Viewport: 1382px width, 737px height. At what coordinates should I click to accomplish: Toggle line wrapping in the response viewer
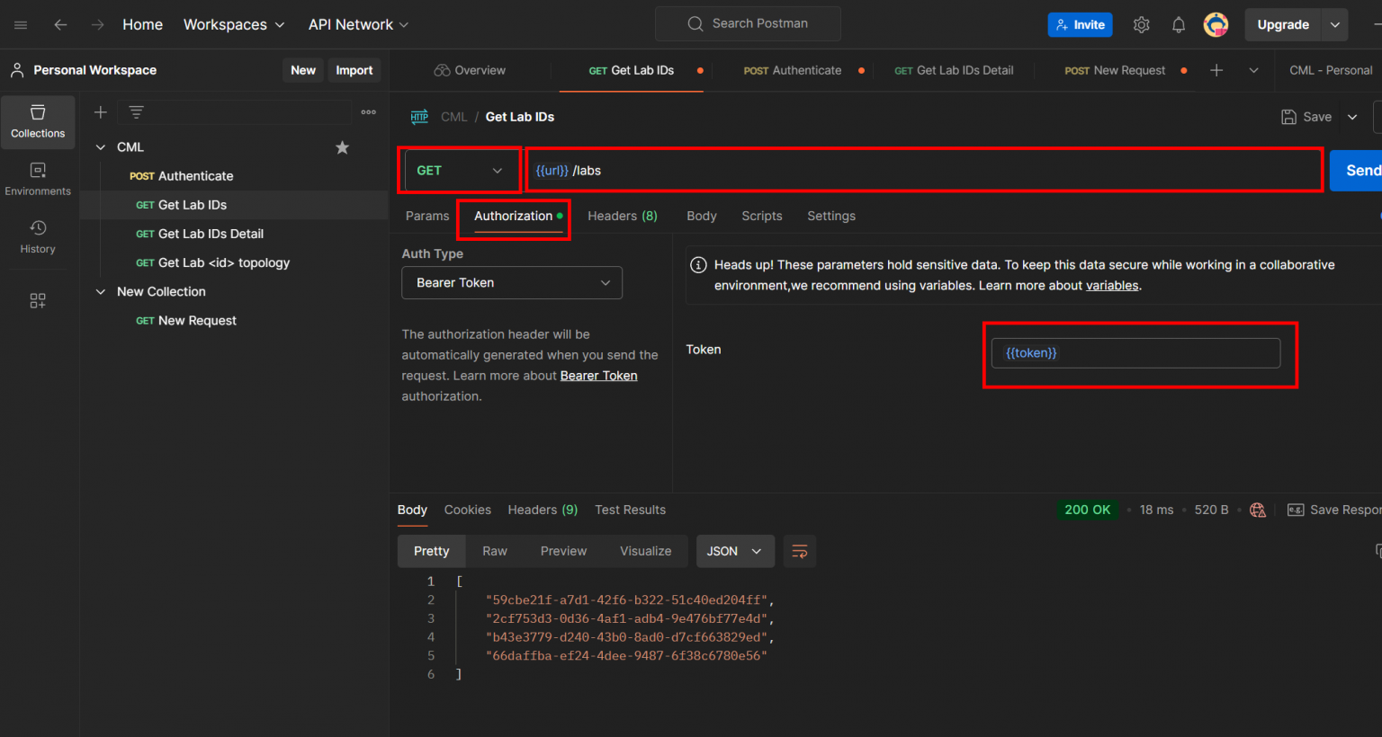click(799, 551)
